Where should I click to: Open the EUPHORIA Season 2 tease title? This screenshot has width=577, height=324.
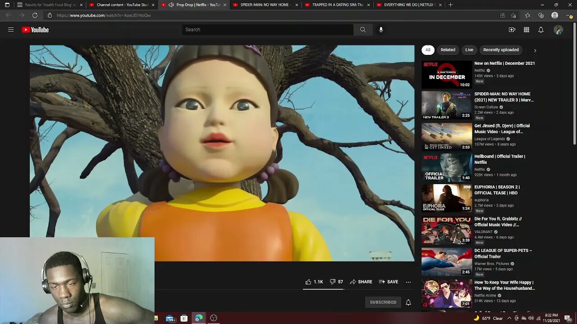[497, 190]
